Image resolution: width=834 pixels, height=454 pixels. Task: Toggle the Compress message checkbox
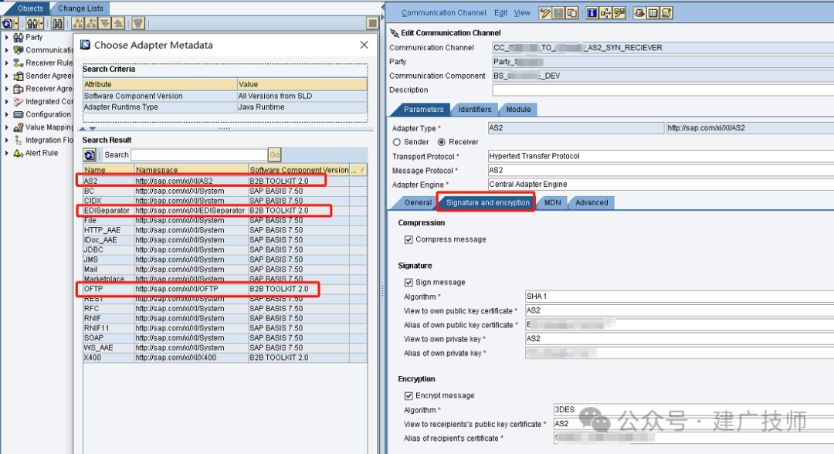pos(409,240)
